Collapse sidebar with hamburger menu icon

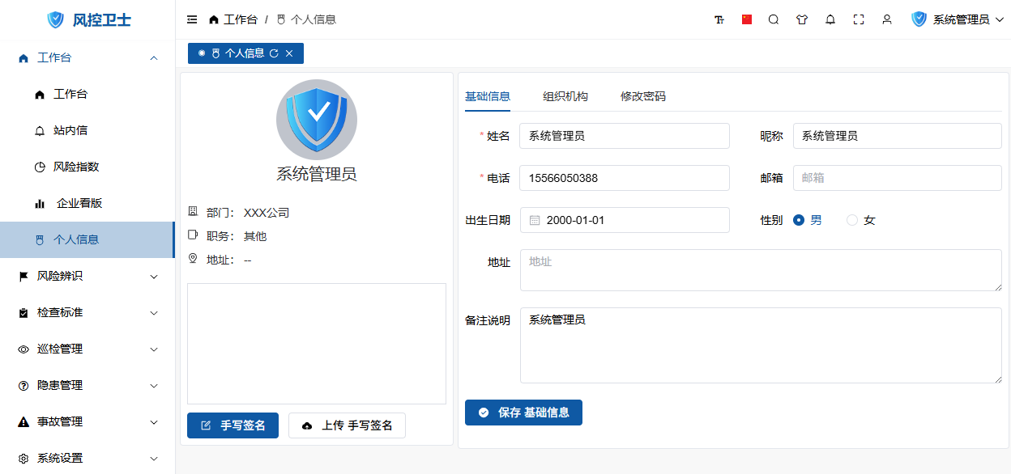[192, 19]
